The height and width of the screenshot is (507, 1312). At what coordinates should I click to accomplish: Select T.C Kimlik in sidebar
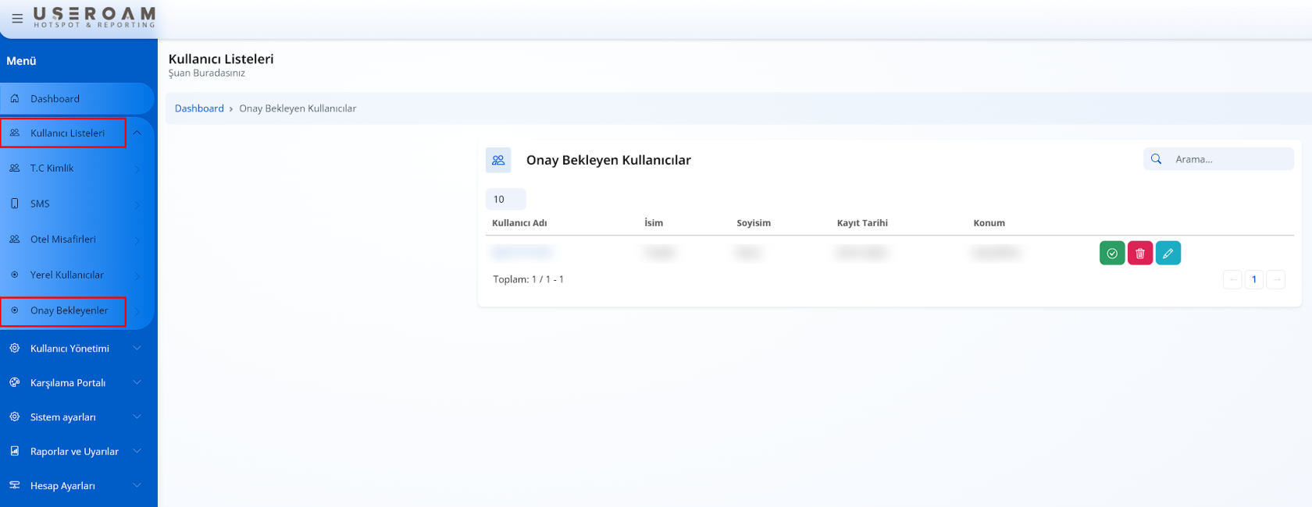(x=52, y=168)
